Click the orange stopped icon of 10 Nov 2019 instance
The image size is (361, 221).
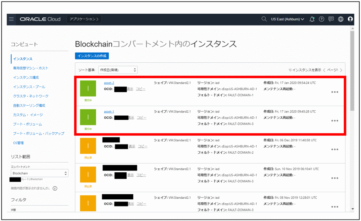88,174
